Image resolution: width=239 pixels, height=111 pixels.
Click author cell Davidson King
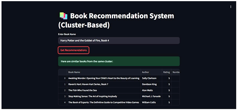(x=151, y=84)
